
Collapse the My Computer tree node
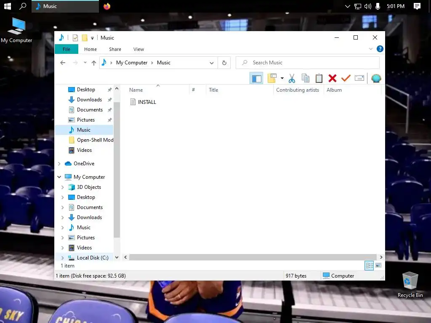coord(59,177)
